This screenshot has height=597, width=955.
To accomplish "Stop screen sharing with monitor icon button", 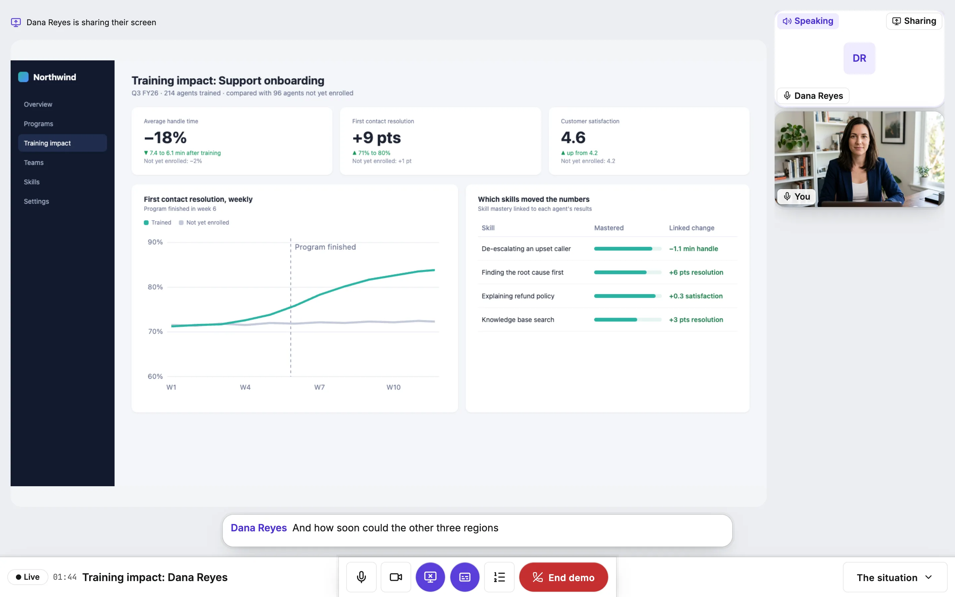I will coord(430,577).
